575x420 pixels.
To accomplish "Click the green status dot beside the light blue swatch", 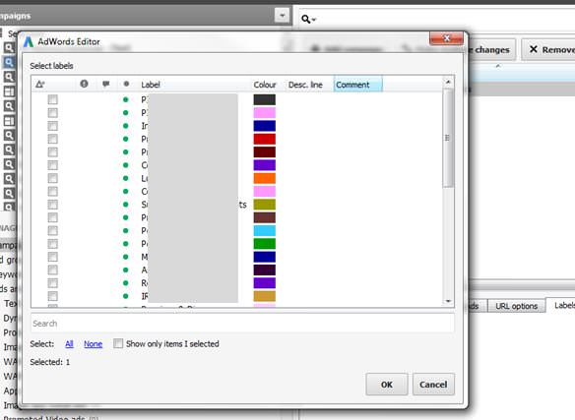I will (126, 231).
